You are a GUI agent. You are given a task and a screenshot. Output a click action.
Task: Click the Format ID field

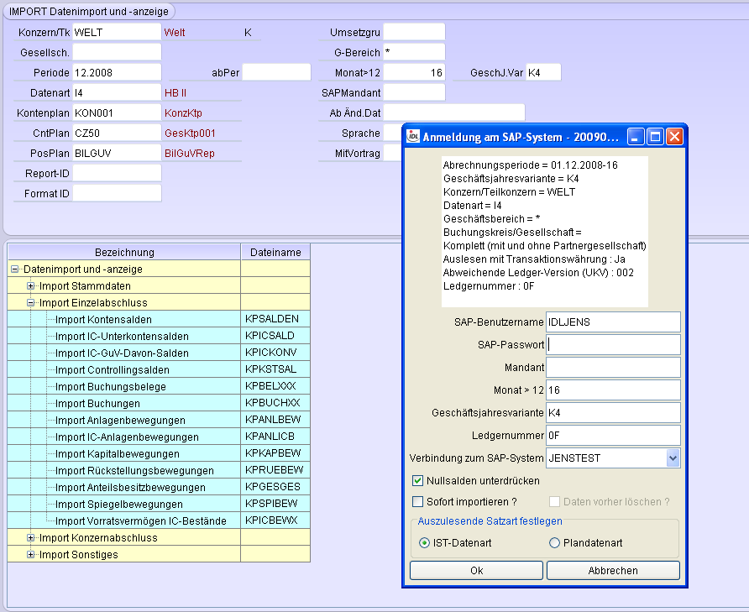[x=117, y=193]
